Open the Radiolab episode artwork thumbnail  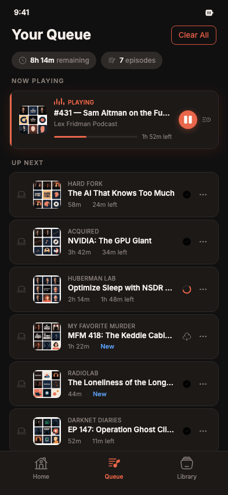point(47,384)
